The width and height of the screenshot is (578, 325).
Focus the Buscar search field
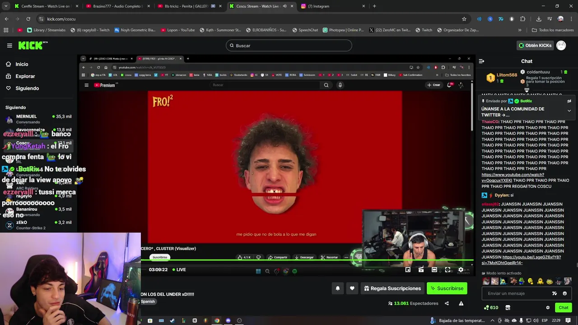(x=289, y=46)
